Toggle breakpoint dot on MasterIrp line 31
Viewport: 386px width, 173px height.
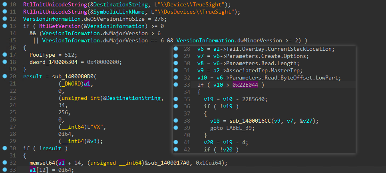tap(176, 70)
